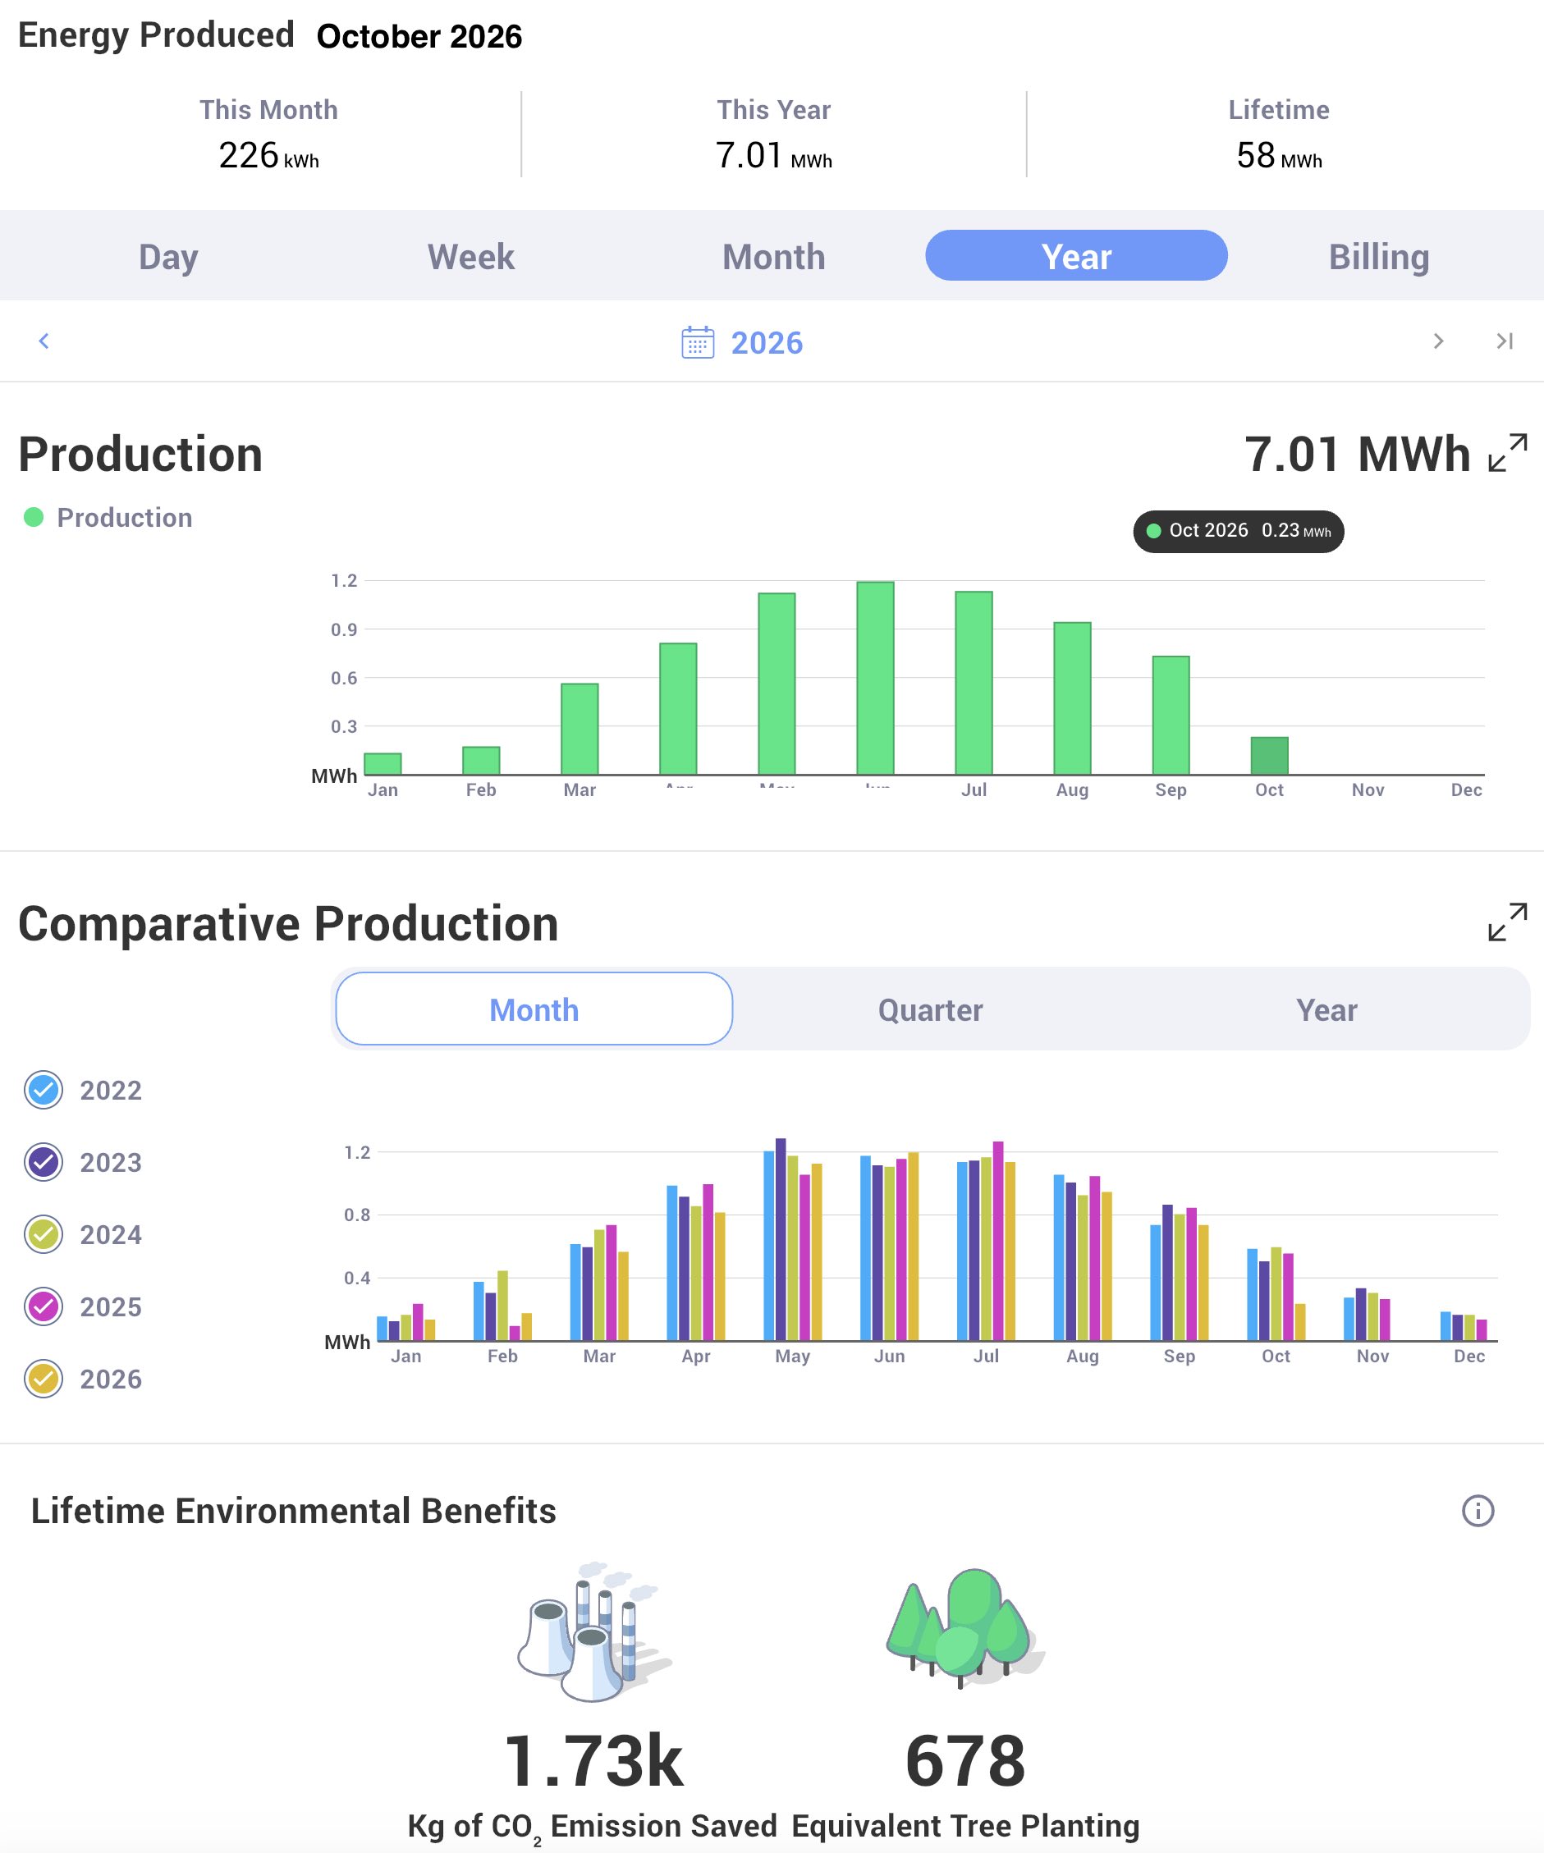Select the Year period tab

pyautogui.click(x=1076, y=256)
